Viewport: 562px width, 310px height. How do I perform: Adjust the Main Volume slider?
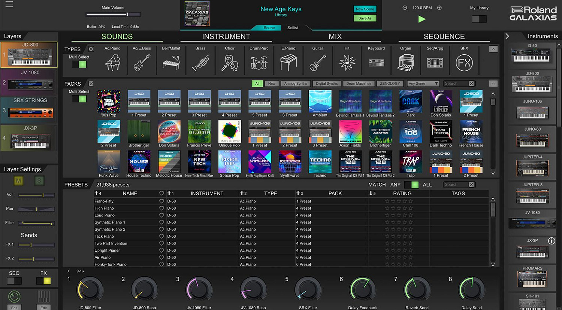pos(113,14)
